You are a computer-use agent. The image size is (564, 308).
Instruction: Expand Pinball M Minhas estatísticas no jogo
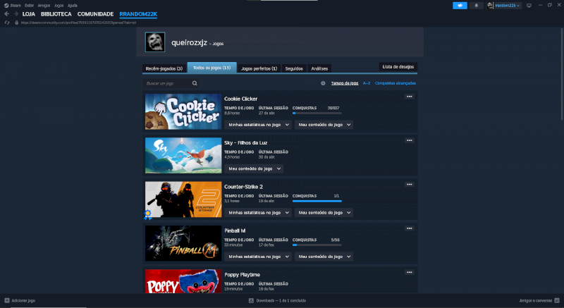pyautogui.click(x=257, y=257)
